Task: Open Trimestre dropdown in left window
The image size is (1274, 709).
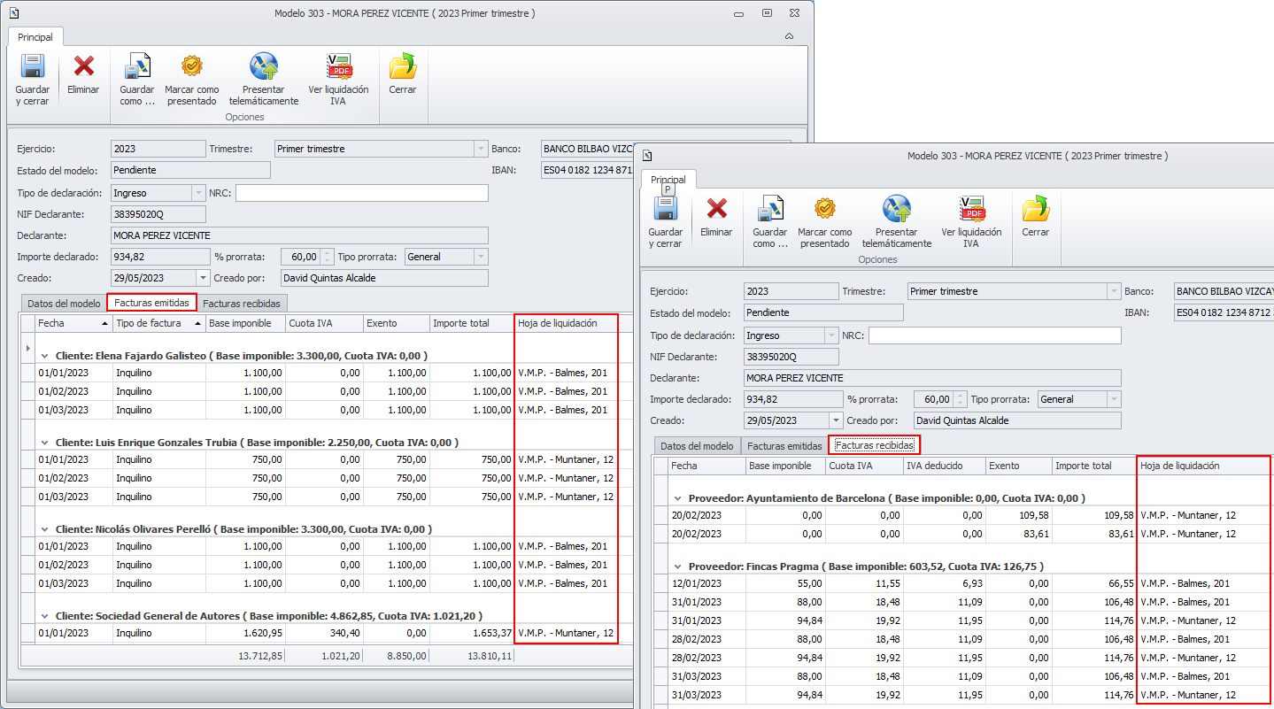Action: click(481, 149)
